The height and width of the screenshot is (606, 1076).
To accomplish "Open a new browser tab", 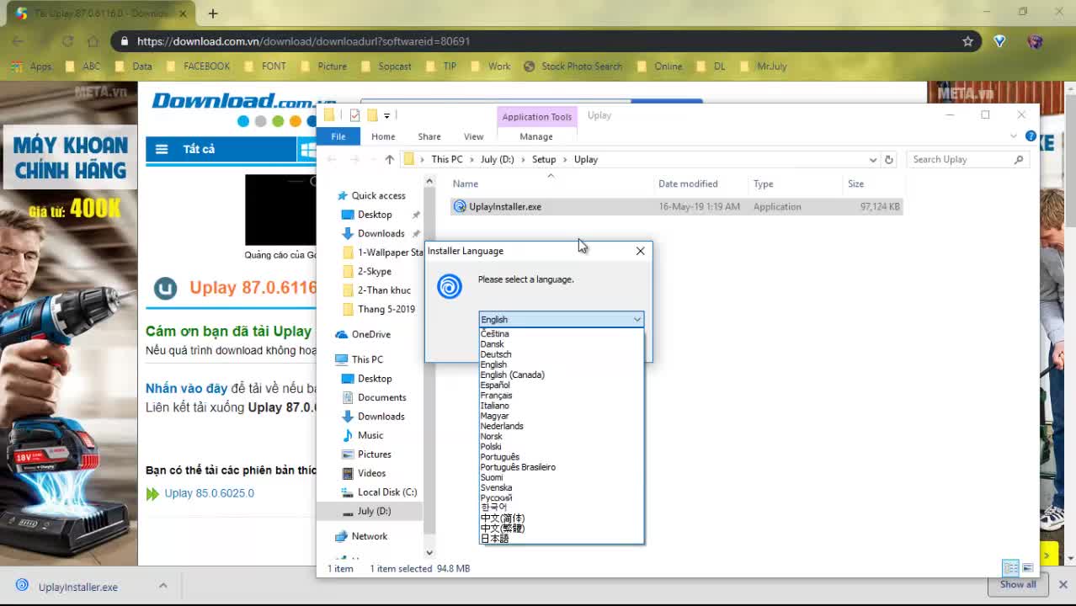I will [213, 13].
